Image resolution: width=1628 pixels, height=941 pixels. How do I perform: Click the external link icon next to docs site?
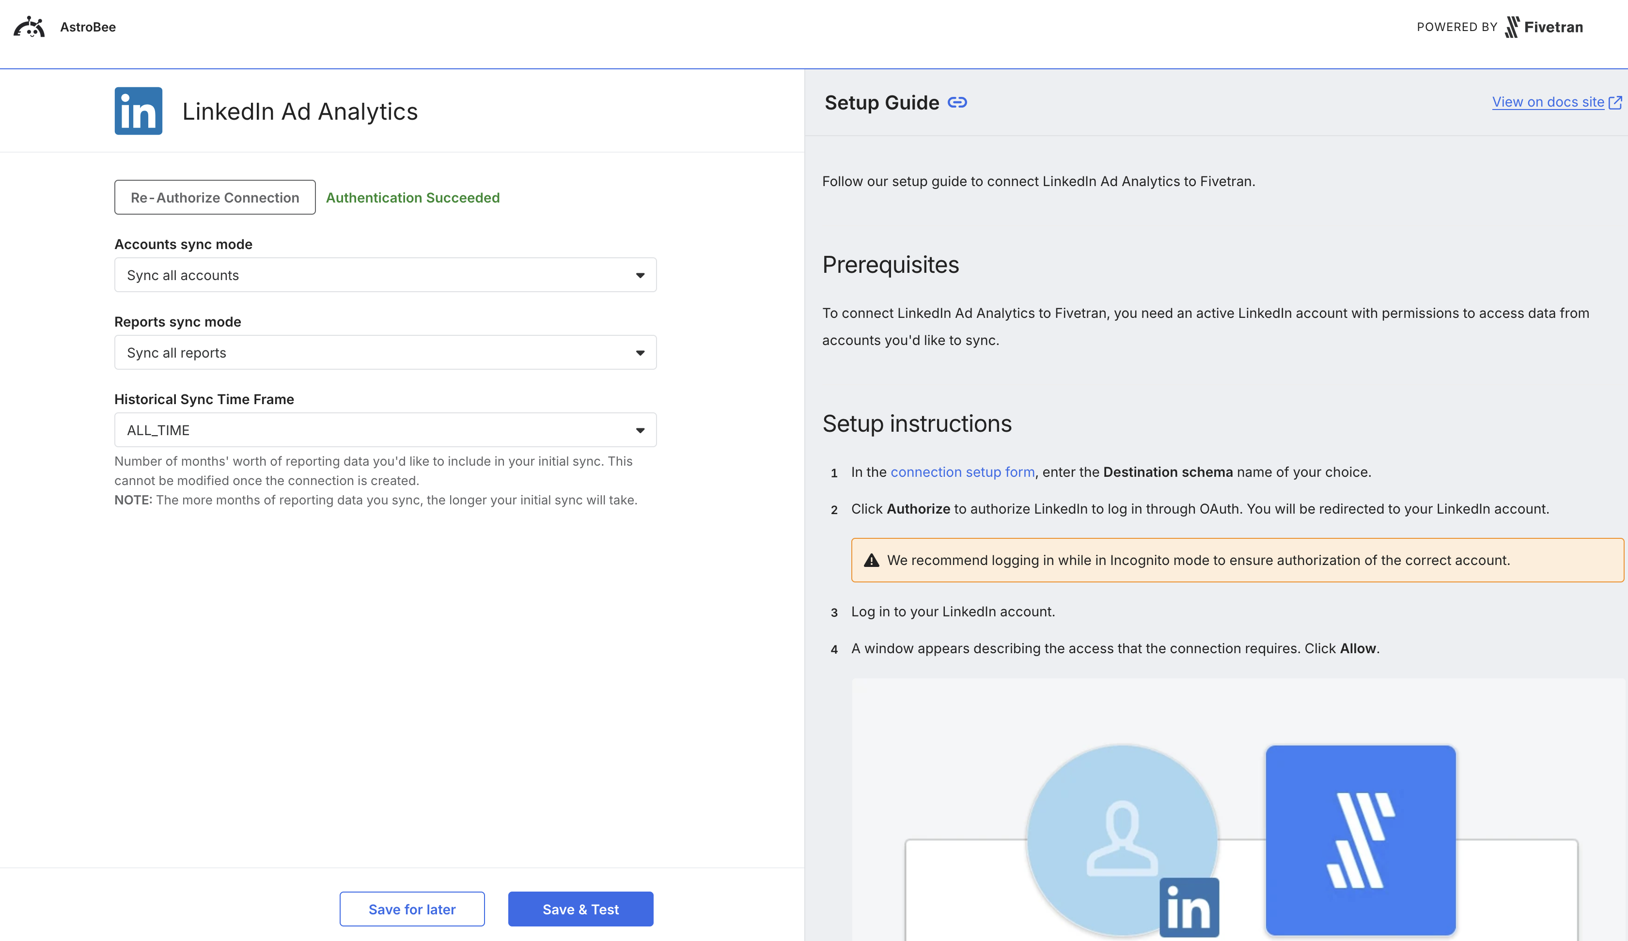(1616, 101)
